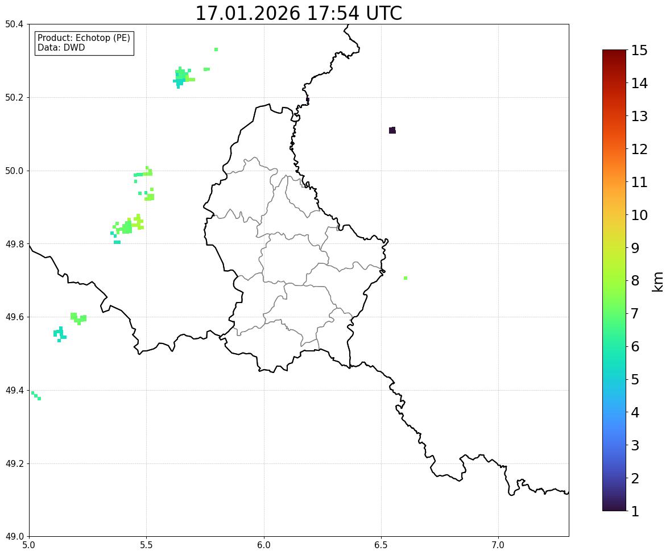This screenshot has height=555, width=670.
Task: Click the green echo cluster near latitude 49.6
Action: (78, 318)
